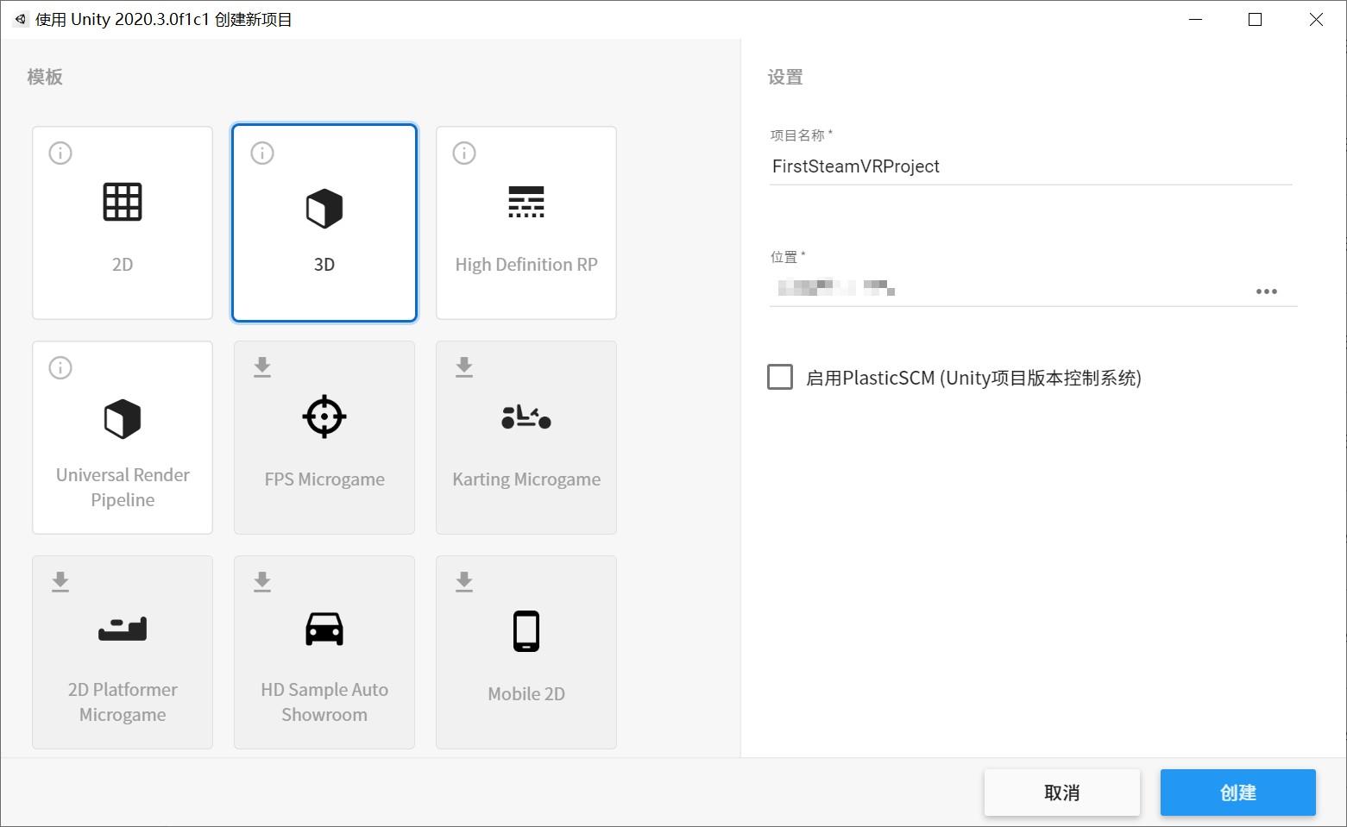The image size is (1347, 827).
Task: Click the info icon on the 2D template
Action: (60, 153)
